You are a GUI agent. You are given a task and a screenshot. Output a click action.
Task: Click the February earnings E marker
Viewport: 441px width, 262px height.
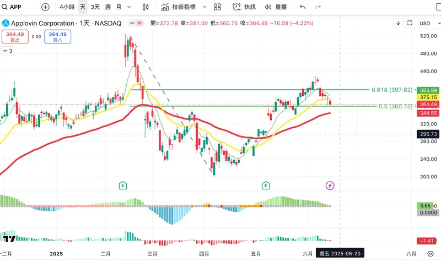(x=123, y=185)
